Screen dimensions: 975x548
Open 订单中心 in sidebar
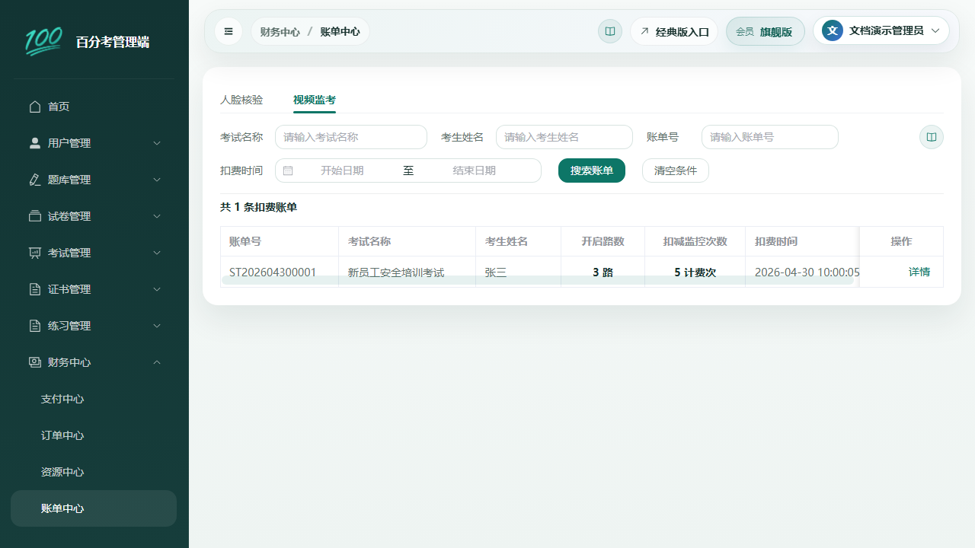point(94,435)
